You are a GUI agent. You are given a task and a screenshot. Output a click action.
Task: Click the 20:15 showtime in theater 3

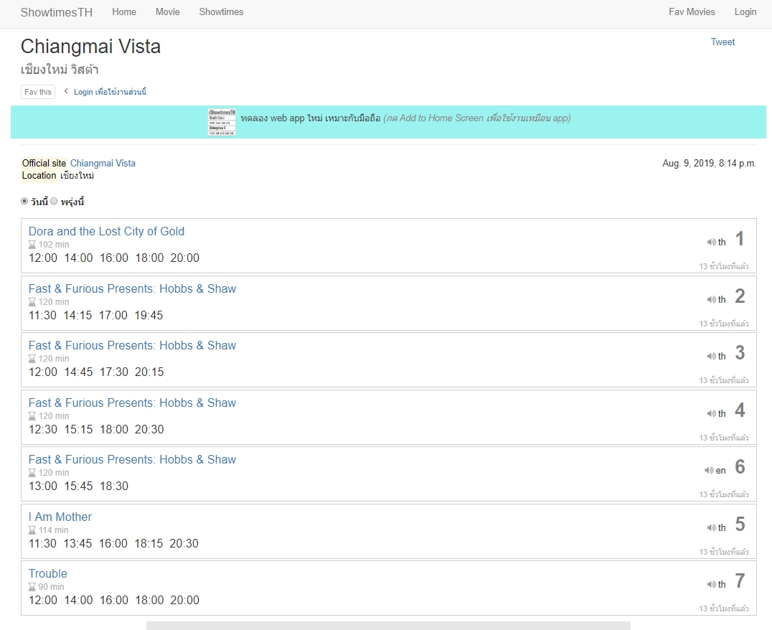[149, 372]
